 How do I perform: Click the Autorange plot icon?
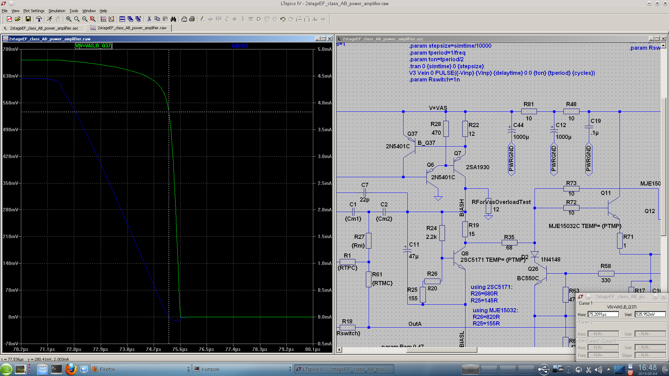tap(111, 19)
